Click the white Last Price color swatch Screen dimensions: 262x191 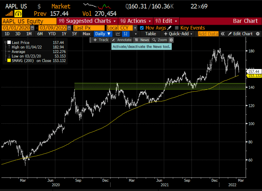[x=9, y=42]
